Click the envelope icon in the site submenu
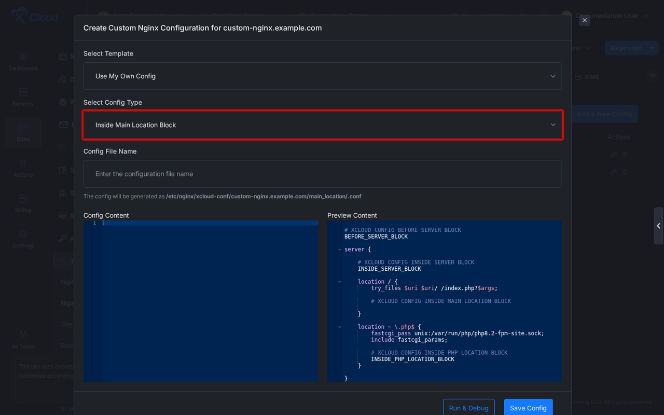 tap(63, 125)
